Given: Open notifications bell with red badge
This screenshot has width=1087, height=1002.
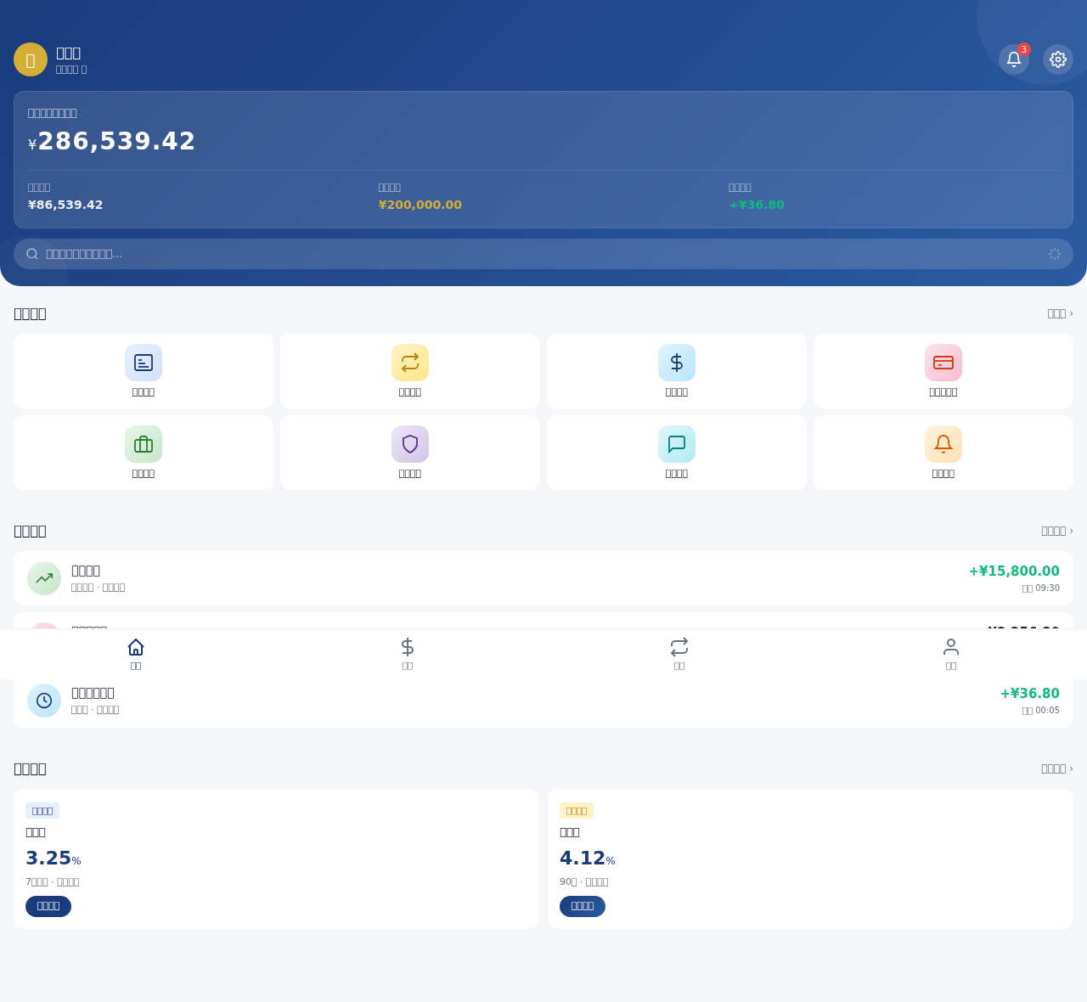Looking at the screenshot, I should tap(1014, 59).
